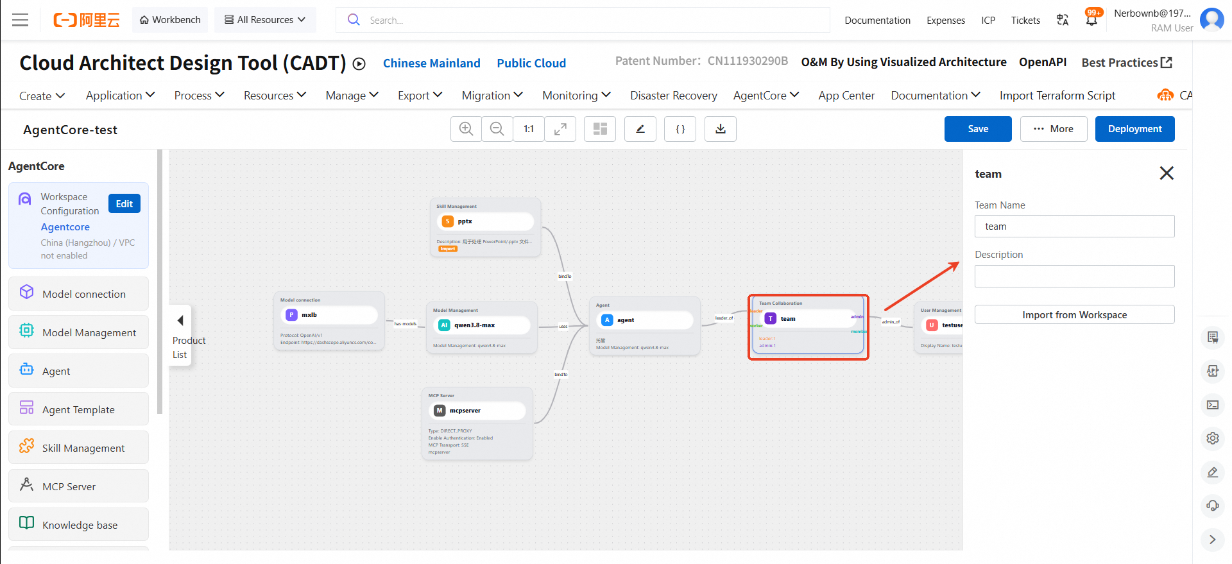This screenshot has width=1232, height=564.
Task: Click the edit pencil toolbar icon
Action: [x=640, y=129]
